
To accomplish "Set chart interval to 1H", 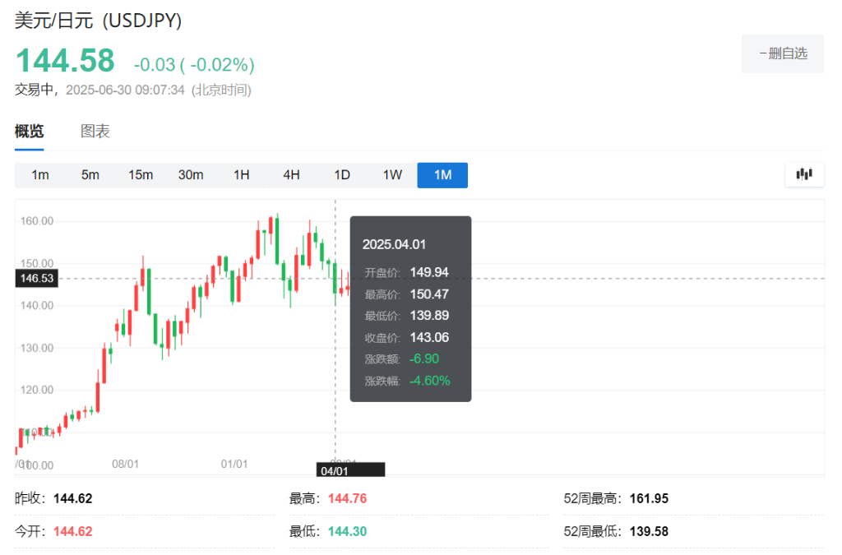I will point(241,175).
